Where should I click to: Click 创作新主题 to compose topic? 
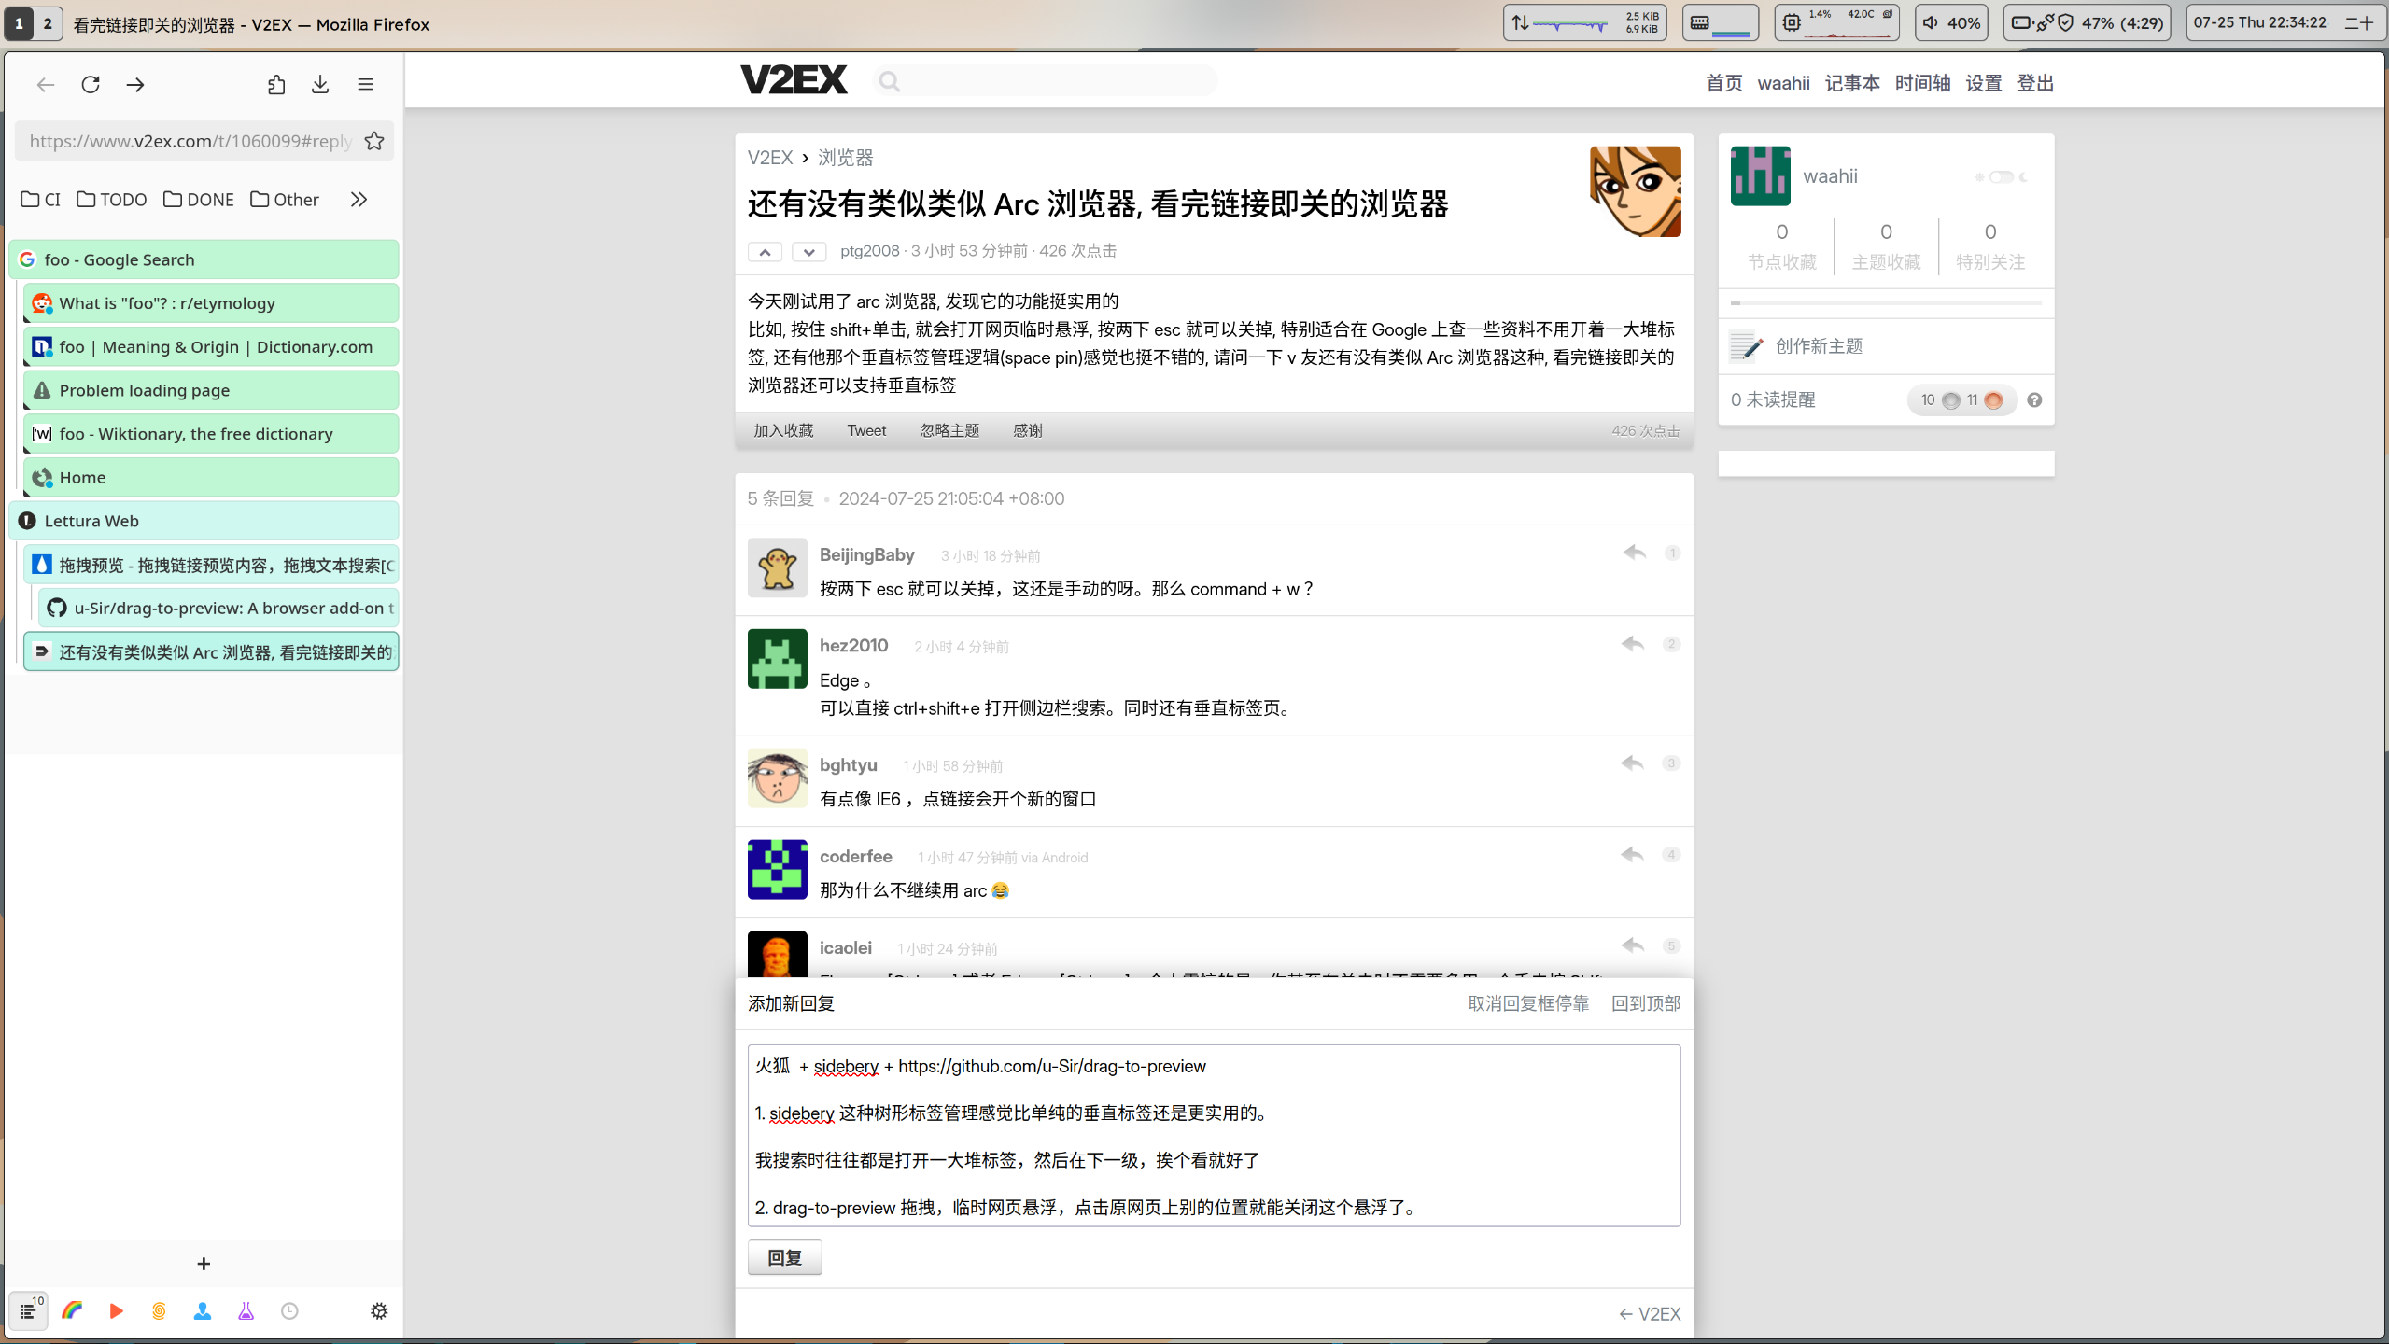(x=1819, y=346)
